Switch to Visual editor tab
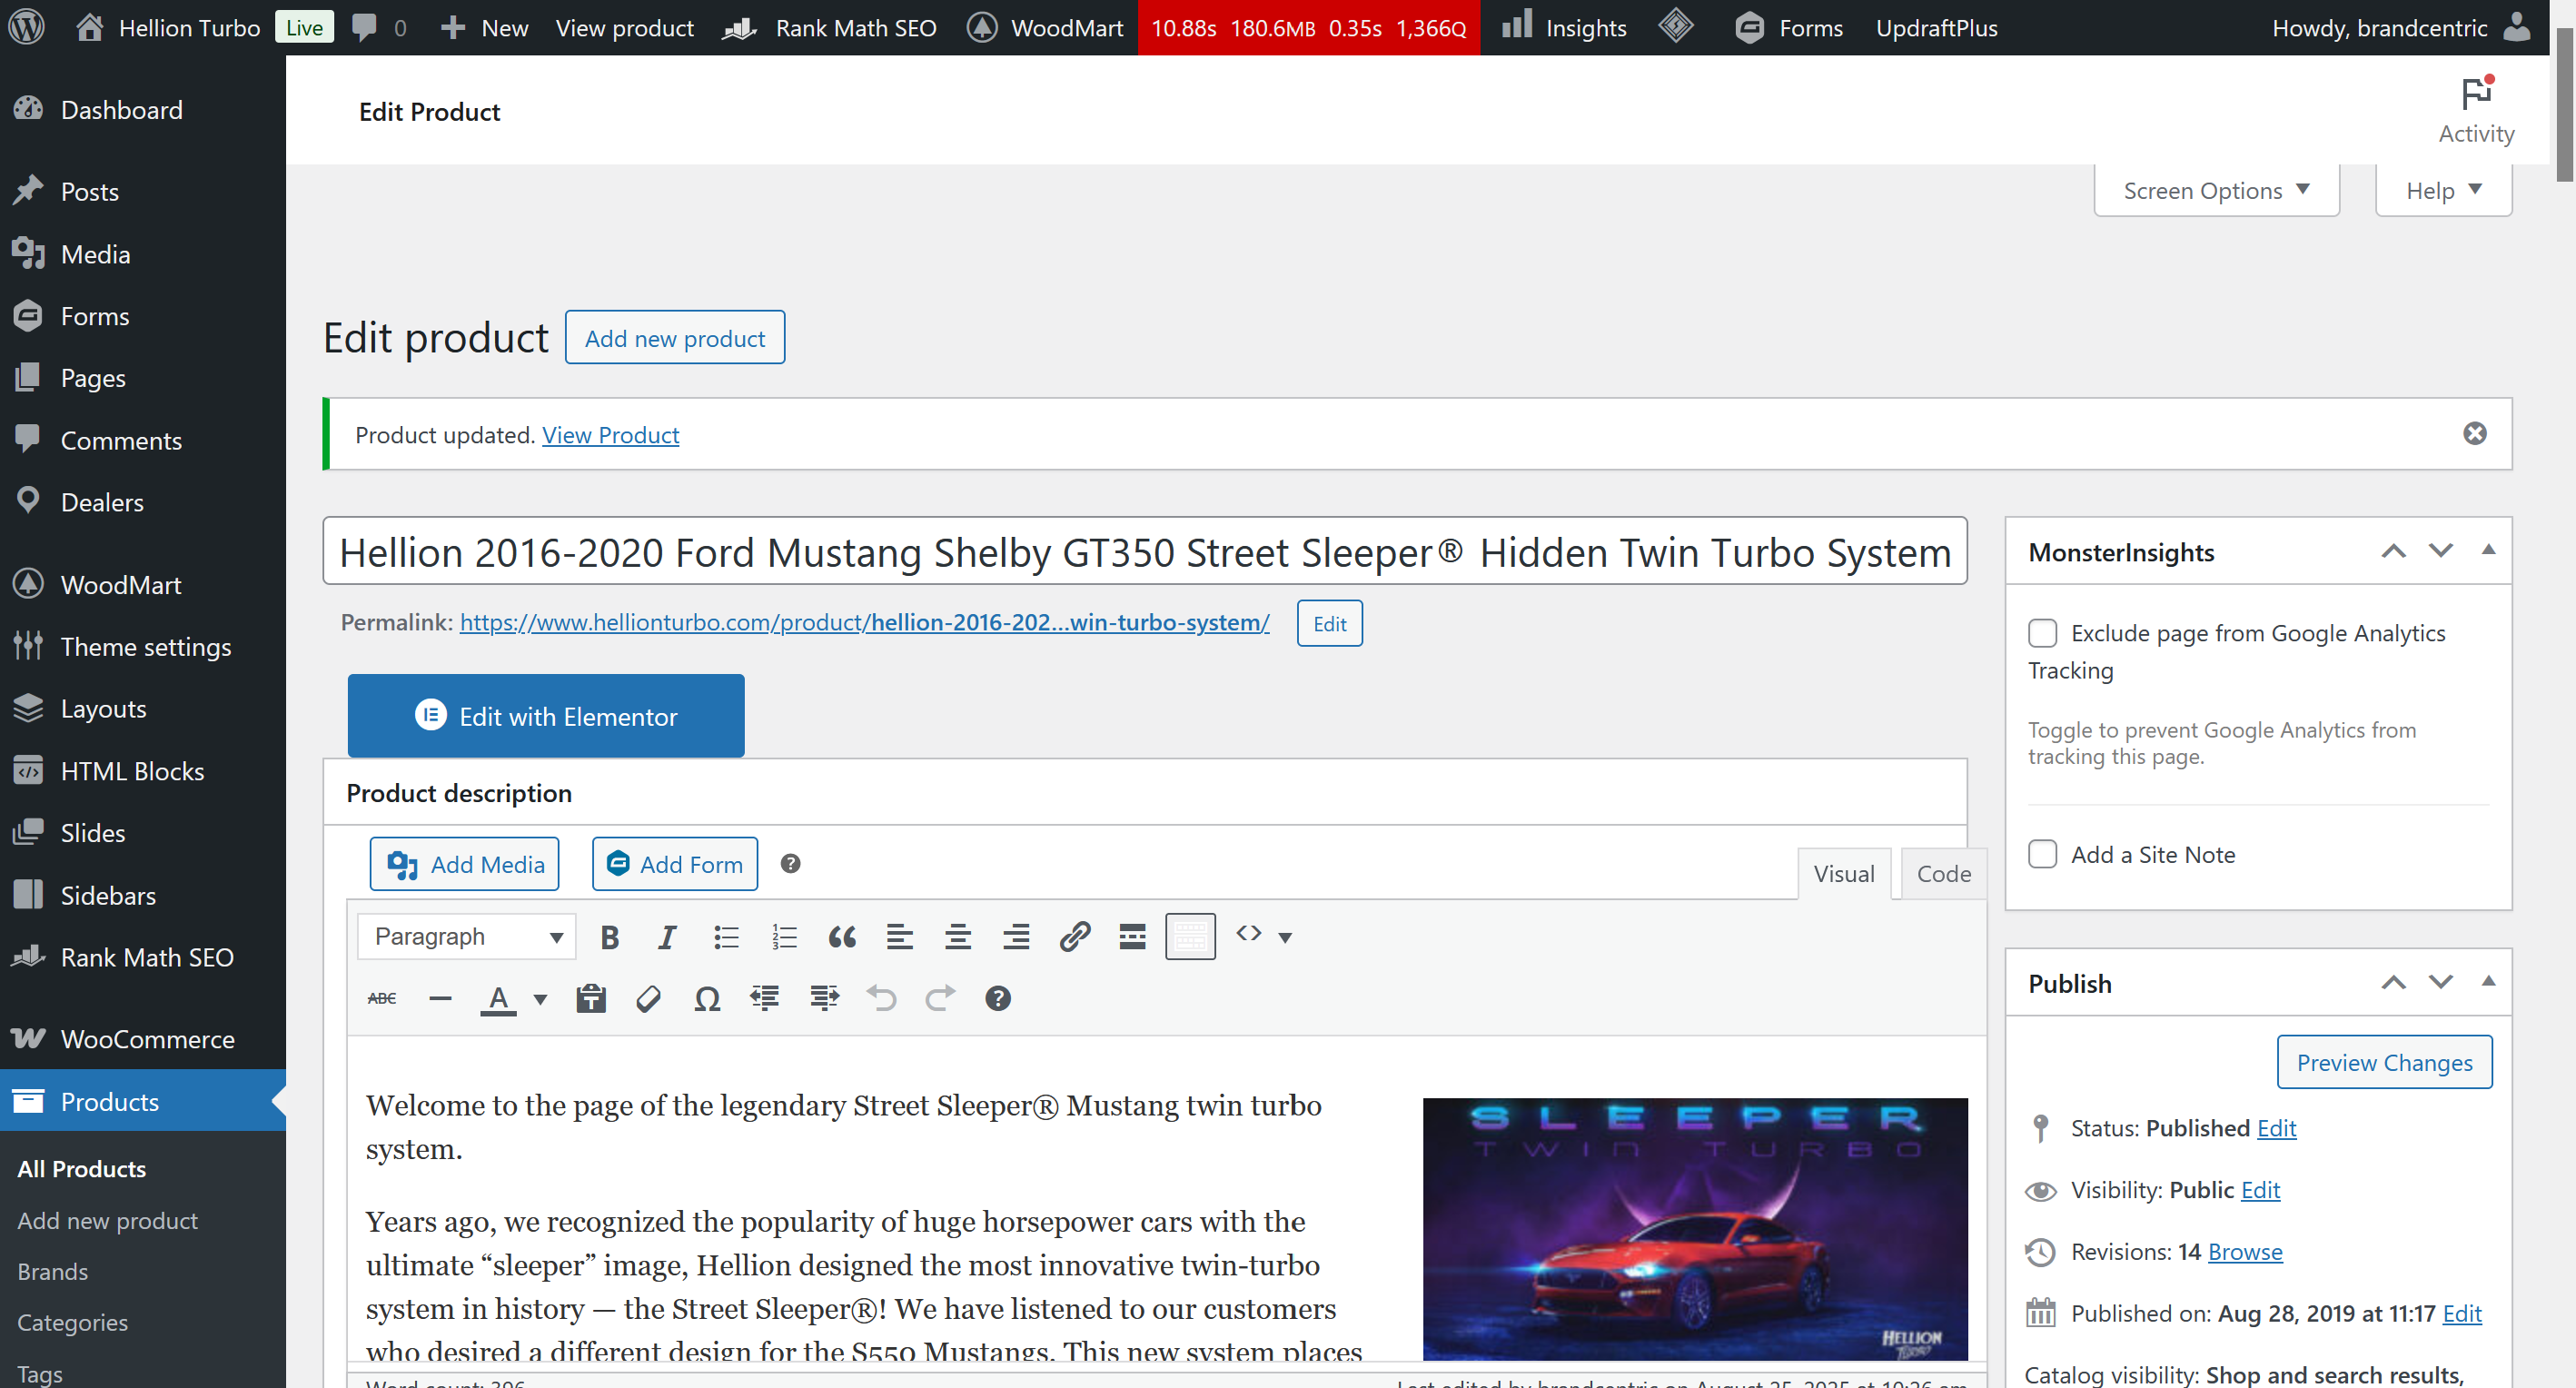Image resolution: width=2576 pixels, height=1388 pixels. (x=1844, y=874)
